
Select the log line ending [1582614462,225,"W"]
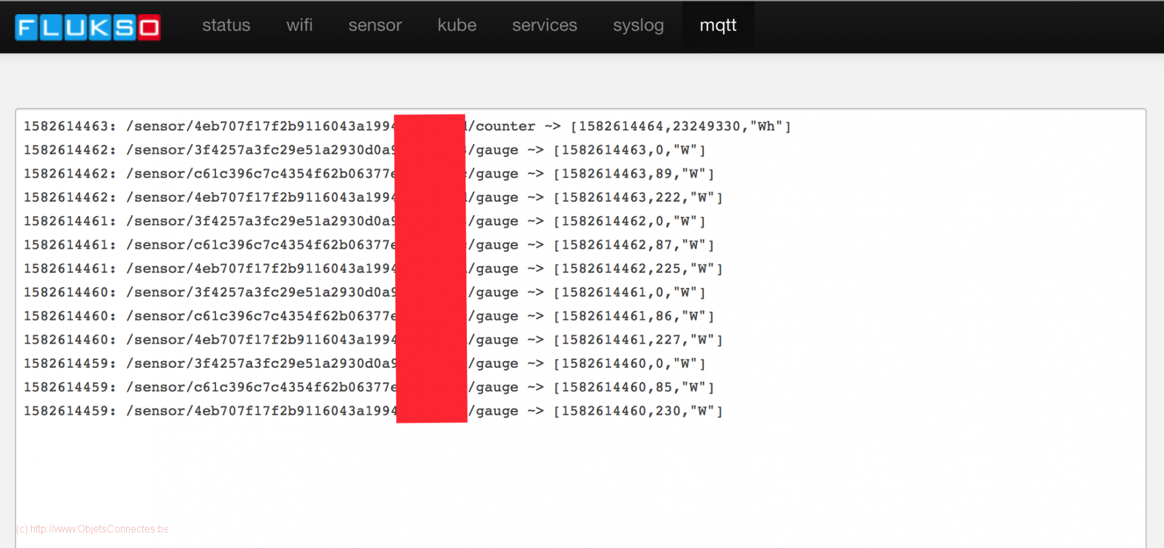373,268
